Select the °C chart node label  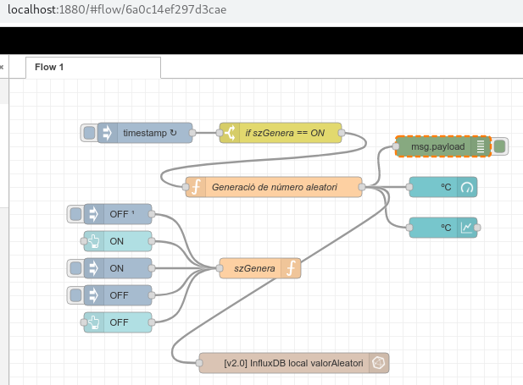tap(446, 228)
